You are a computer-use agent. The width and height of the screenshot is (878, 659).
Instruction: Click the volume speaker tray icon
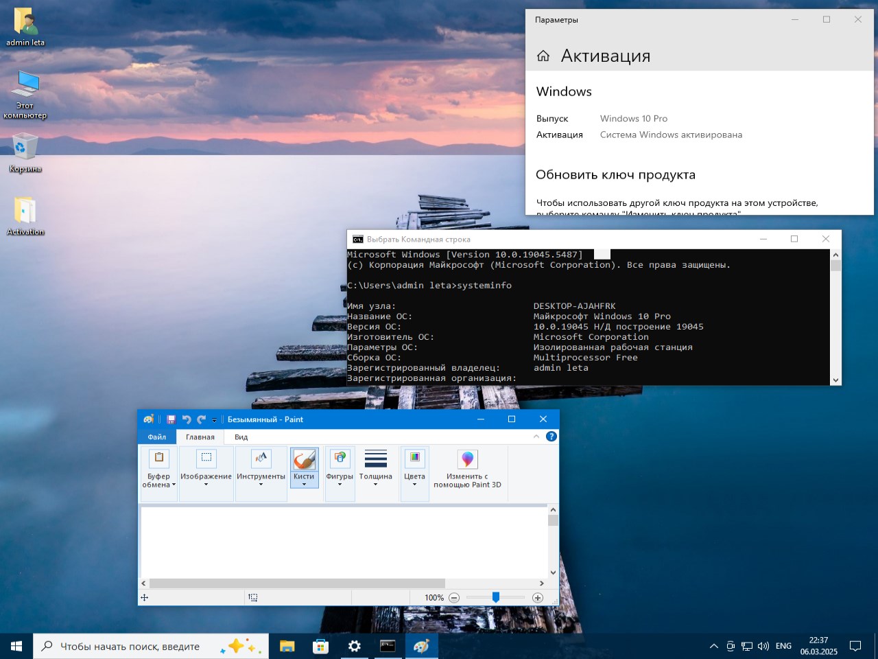[x=763, y=646]
